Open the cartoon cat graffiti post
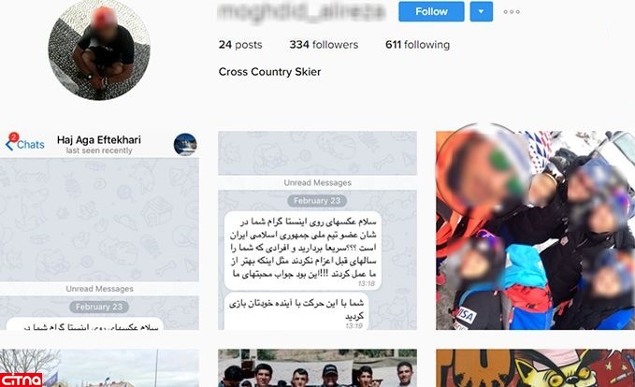 (535, 368)
